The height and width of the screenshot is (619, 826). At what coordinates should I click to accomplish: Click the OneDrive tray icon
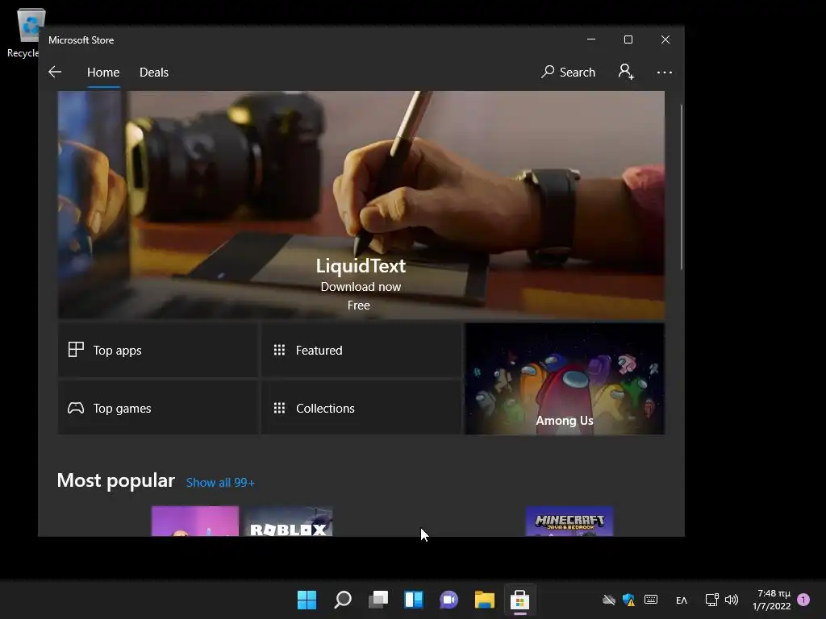click(609, 600)
